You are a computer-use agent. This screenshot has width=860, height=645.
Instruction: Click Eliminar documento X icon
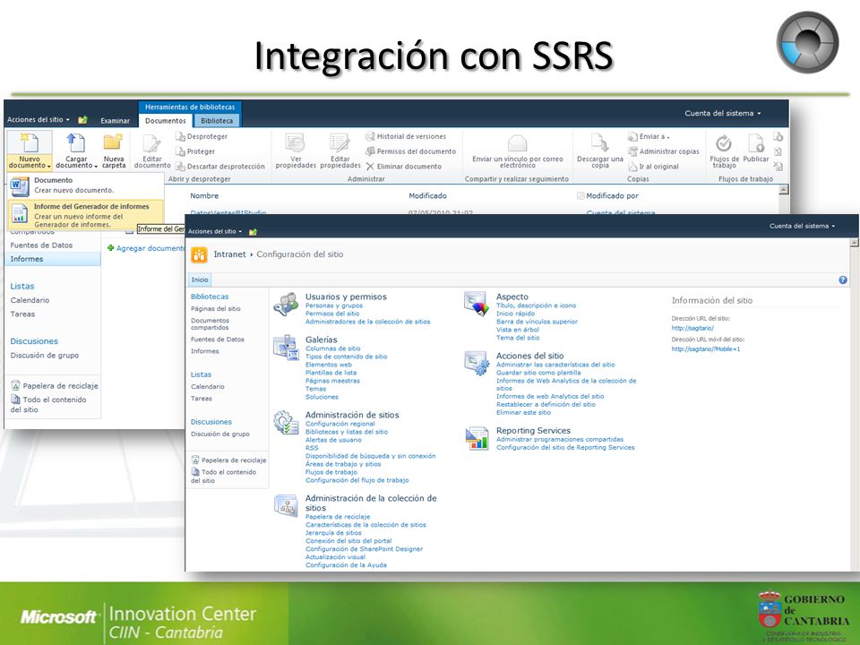(370, 167)
